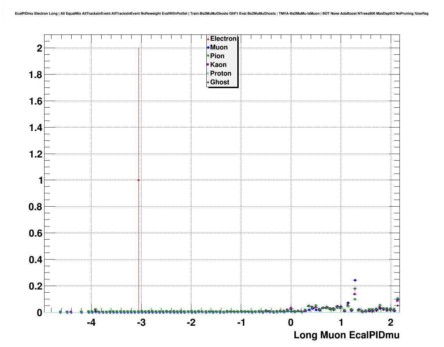Click y-axis label 1.6

pyautogui.click(x=35, y=101)
